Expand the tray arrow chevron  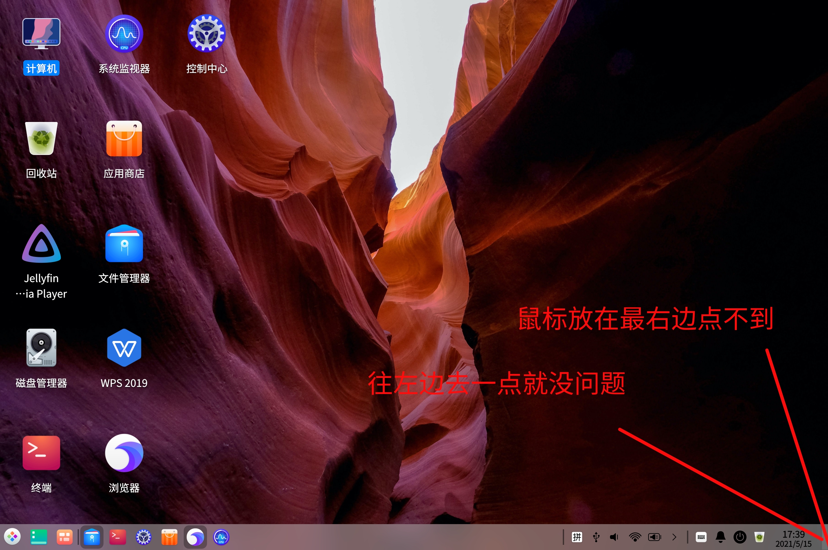click(x=674, y=537)
